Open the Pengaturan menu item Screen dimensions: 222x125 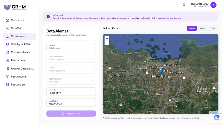(20, 84)
